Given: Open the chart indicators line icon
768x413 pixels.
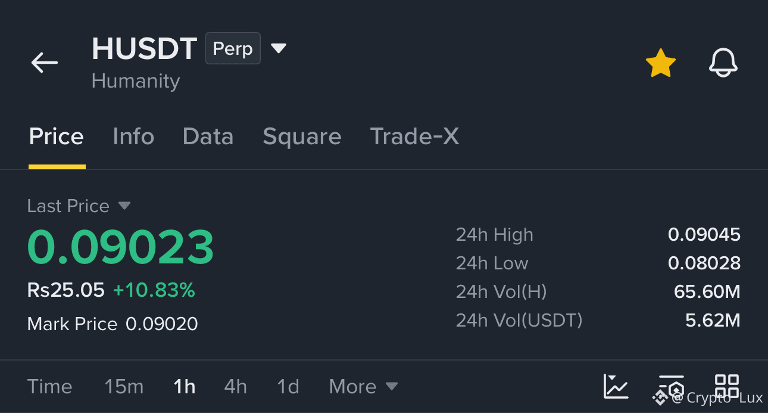Looking at the screenshot, I should (616, 386).
